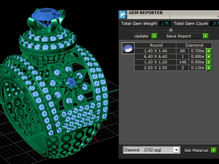Select the blue gem at flower center
This screenshot has height=164, width=219.
[x=71, y=82]
